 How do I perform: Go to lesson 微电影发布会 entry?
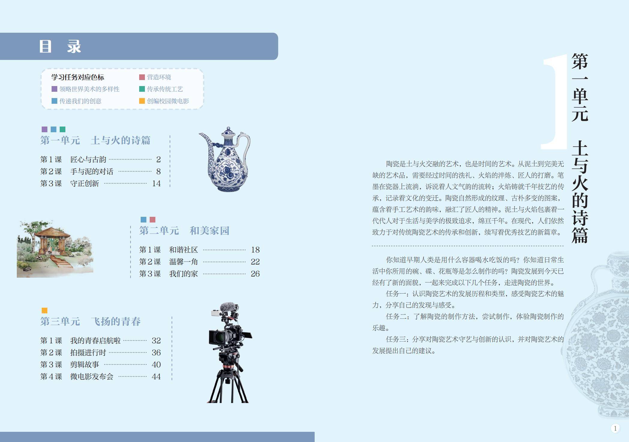coord(91,377)
